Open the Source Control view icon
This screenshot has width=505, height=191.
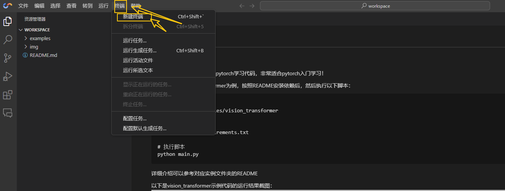[8, 58]
